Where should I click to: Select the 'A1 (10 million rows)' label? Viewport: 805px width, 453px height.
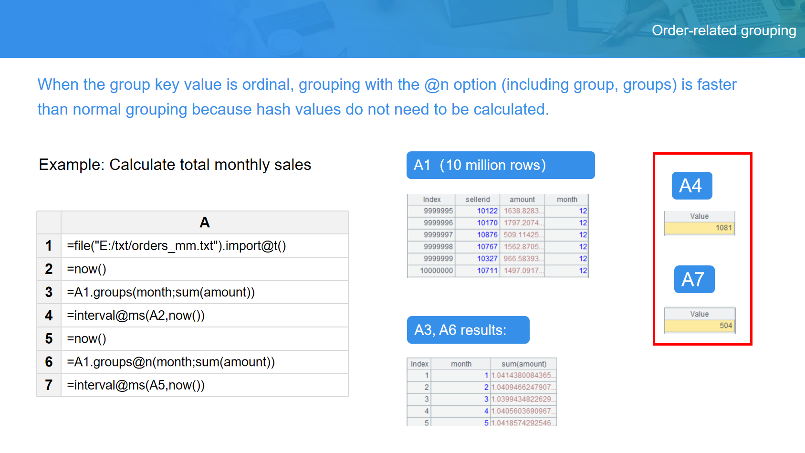[x=500, y=165]
